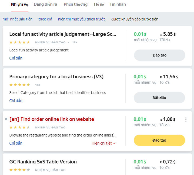Sort tasks theo giá
The image size is (194, 175).
click(x=45, y=19)
